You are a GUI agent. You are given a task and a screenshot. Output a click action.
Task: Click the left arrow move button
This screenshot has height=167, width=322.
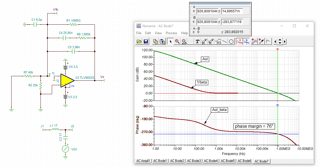click(x=275, y=41)
